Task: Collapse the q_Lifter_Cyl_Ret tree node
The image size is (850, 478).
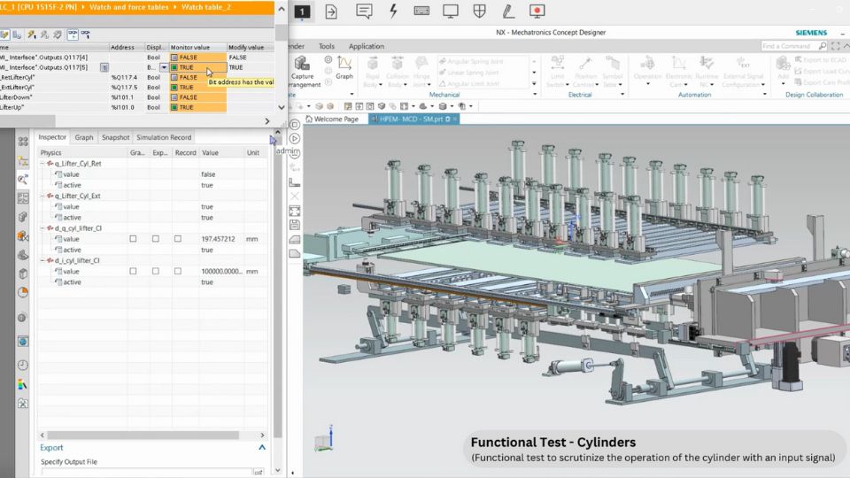Action: 42,163
